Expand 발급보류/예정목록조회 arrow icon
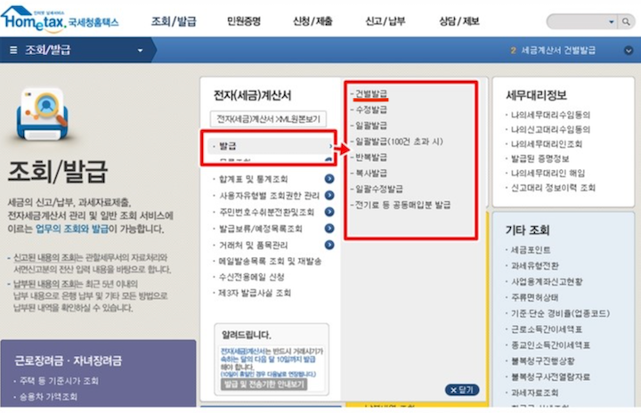 (329, 228)
